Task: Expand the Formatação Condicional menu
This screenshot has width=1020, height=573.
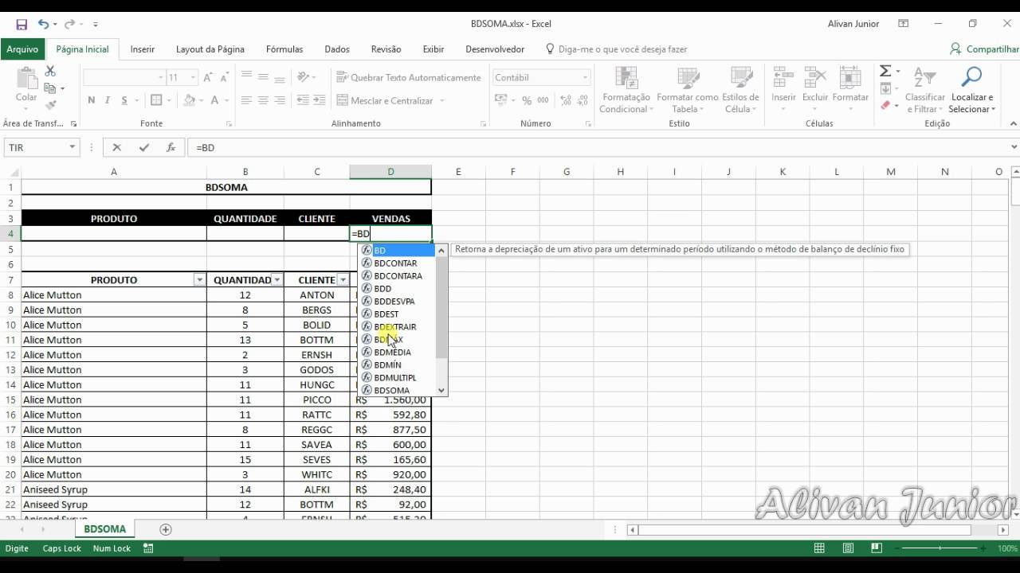Action: [625, 91]
